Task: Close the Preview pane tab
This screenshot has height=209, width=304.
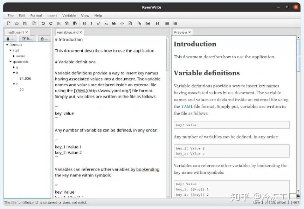Action: coord(189,32)
